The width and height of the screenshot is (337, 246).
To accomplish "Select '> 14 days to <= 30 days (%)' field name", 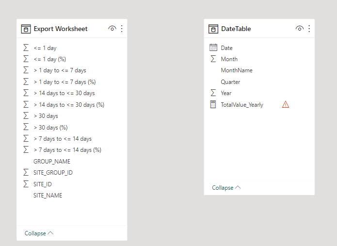I will tap(69, 105).
